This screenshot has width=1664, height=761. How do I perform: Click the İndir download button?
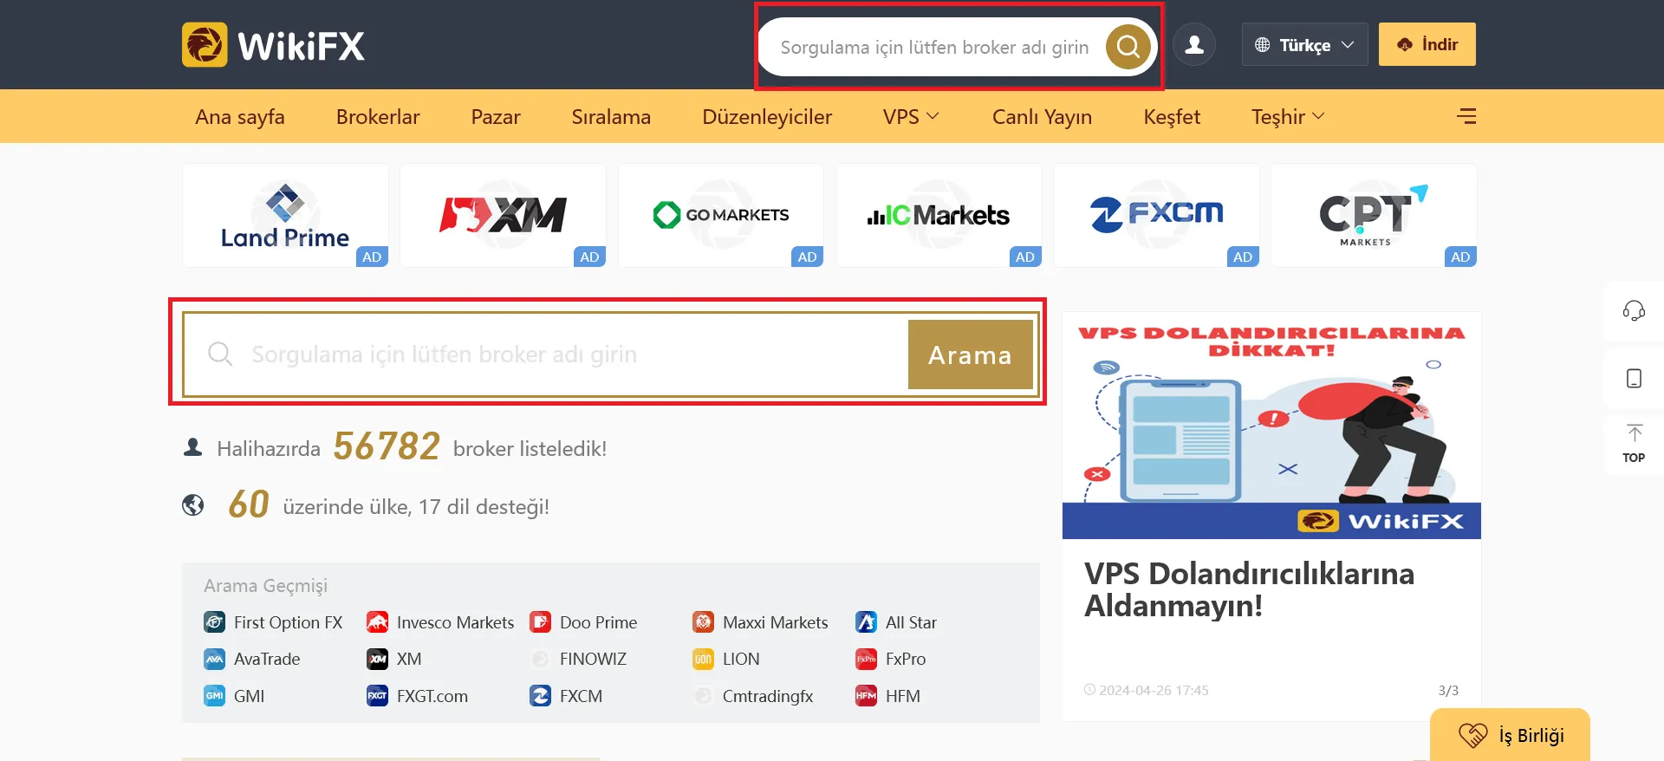point(1427,44)
